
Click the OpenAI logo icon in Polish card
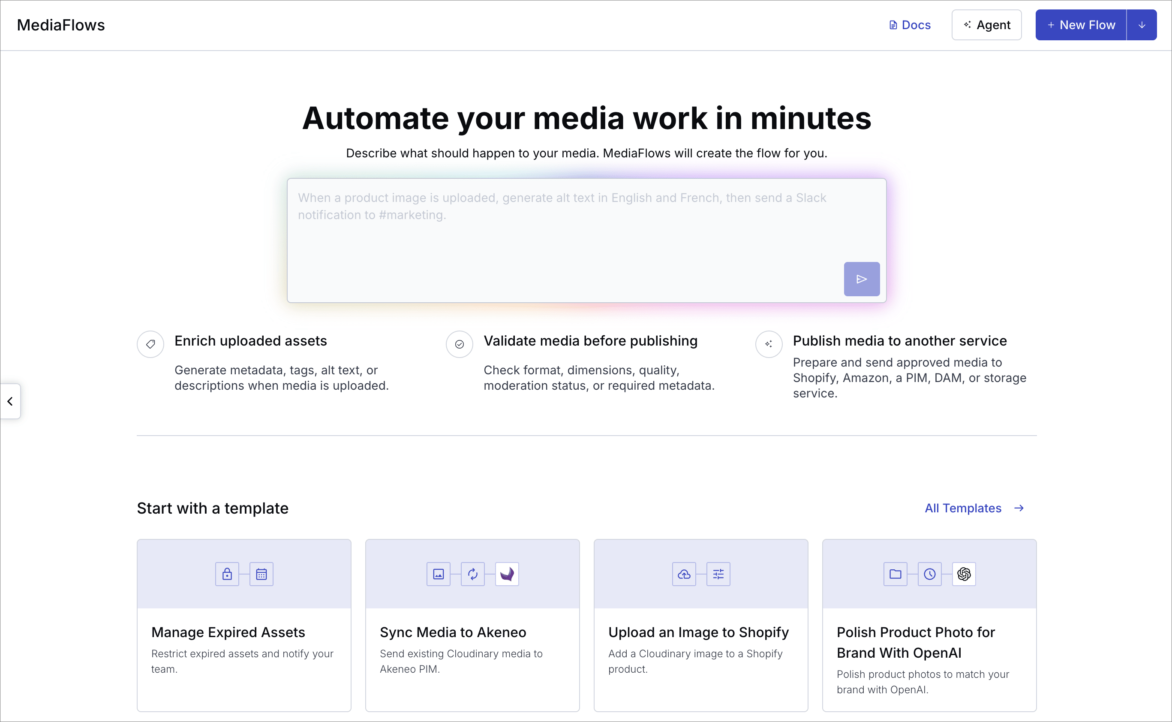964,574
